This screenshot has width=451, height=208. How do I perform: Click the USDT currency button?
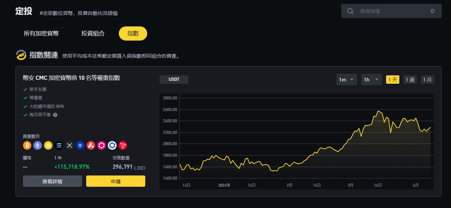[x=174, y=80]
